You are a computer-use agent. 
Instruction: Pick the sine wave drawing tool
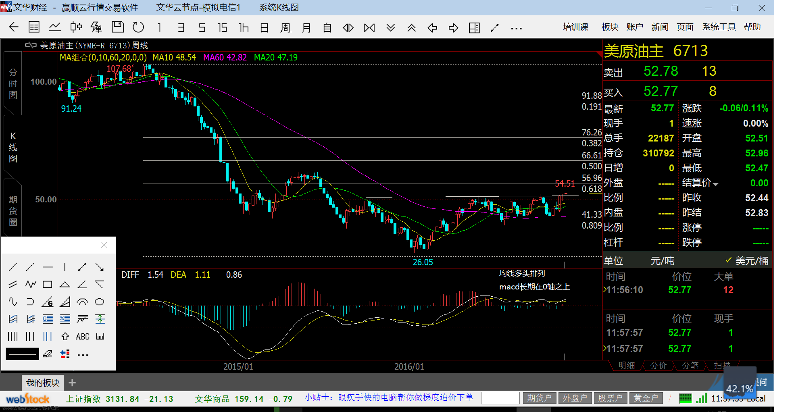(x=13, y=302)
